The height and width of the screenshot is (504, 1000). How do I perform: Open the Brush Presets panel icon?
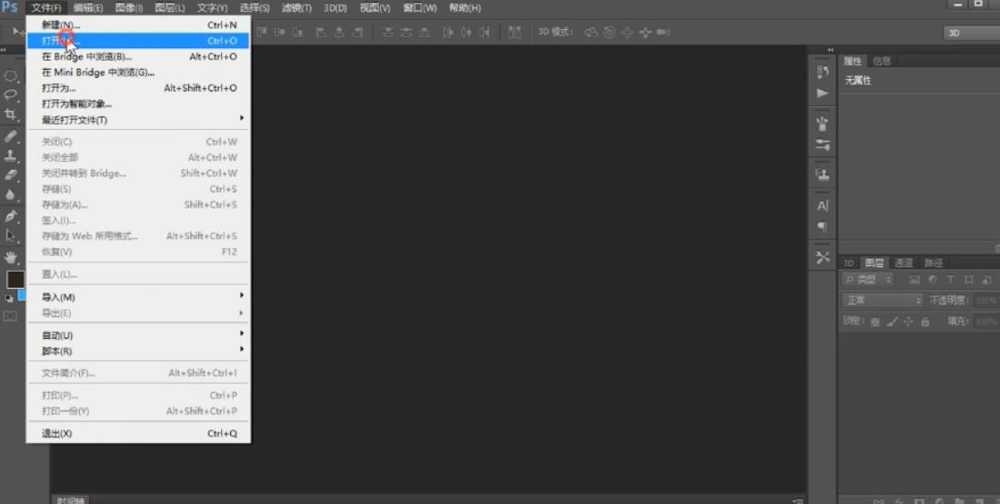pos(823,124)
